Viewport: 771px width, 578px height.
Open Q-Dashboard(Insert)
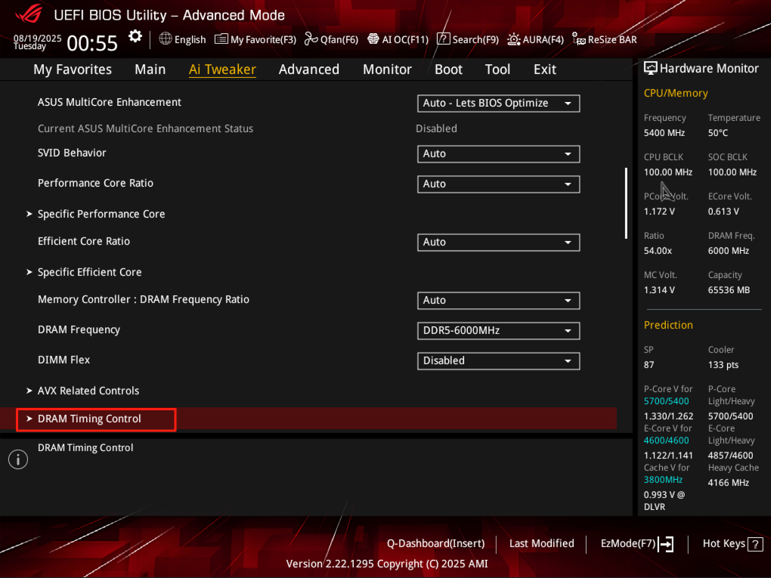[435, 543]
